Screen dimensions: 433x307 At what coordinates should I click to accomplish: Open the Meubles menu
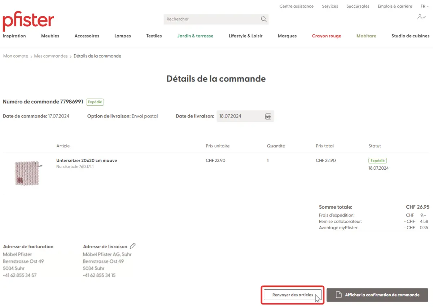click(x=50, y=36)
